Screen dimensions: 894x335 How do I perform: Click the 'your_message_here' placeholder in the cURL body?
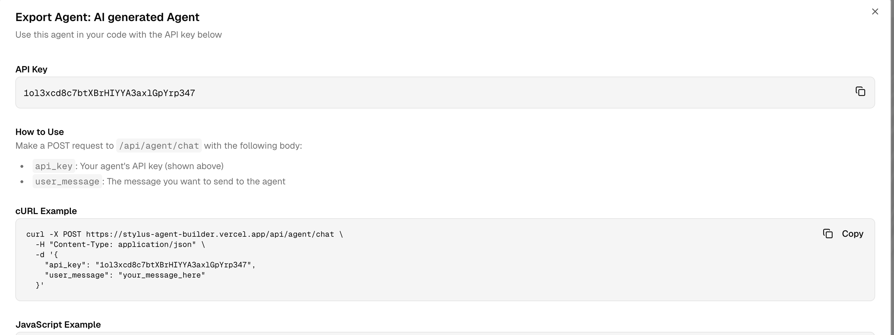tap(162, 275)
